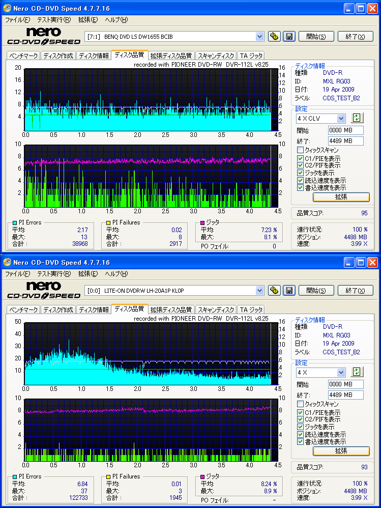Click options icon in BENQ window toolbar
Image resolution: width=381 pixels, height=508 pixels.
tap(274, 36)
